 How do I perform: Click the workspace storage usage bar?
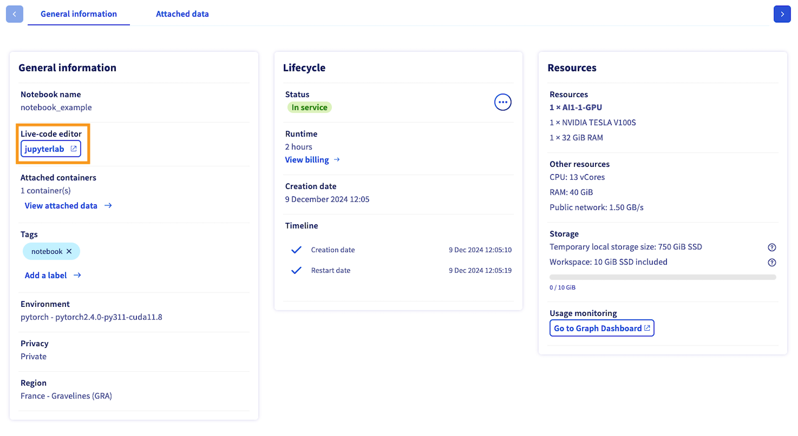[x=662, y=277]
